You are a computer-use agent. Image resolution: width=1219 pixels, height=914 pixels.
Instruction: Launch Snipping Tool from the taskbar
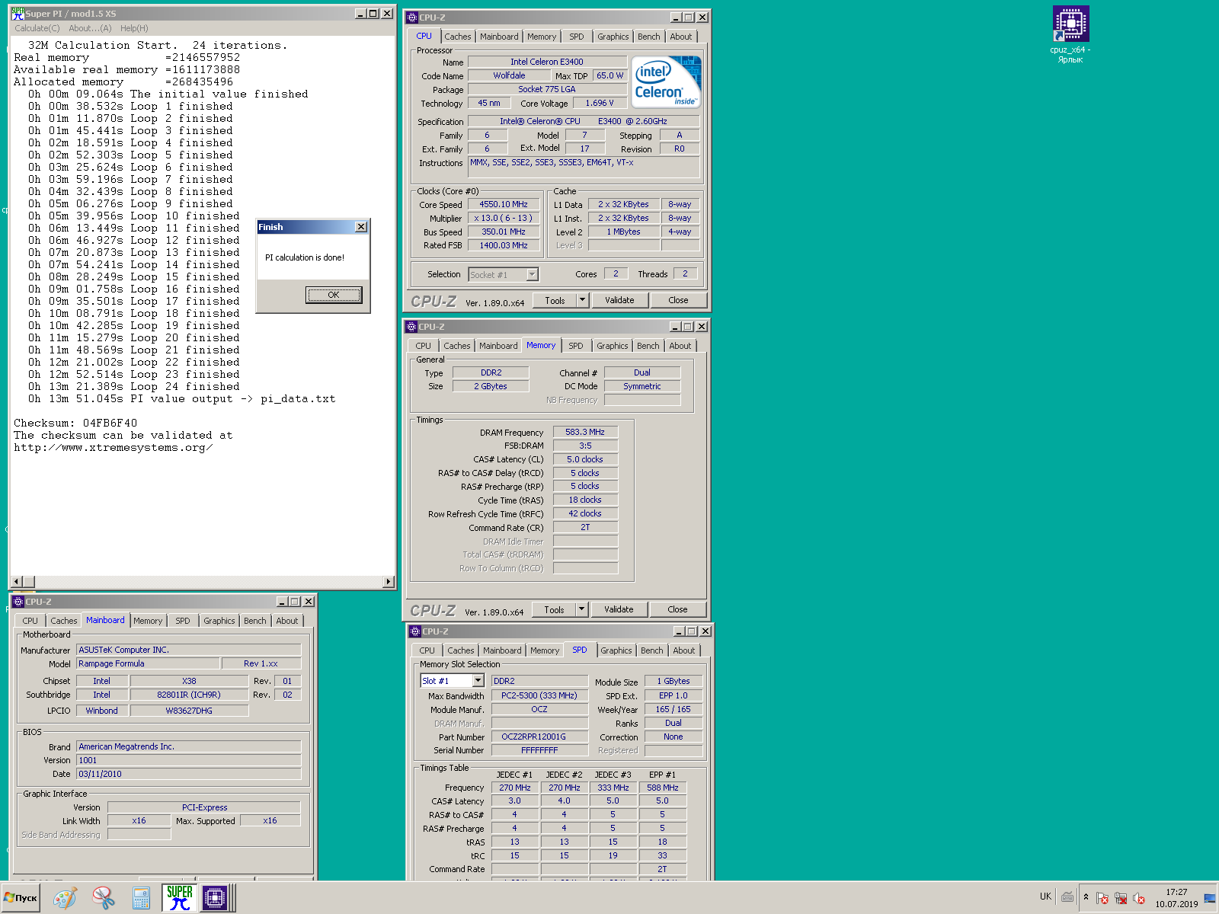tap(103, 898)
